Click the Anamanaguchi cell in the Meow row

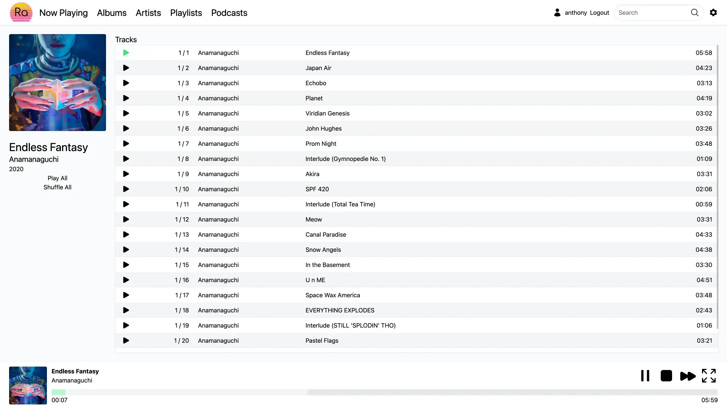pos(218,219)
